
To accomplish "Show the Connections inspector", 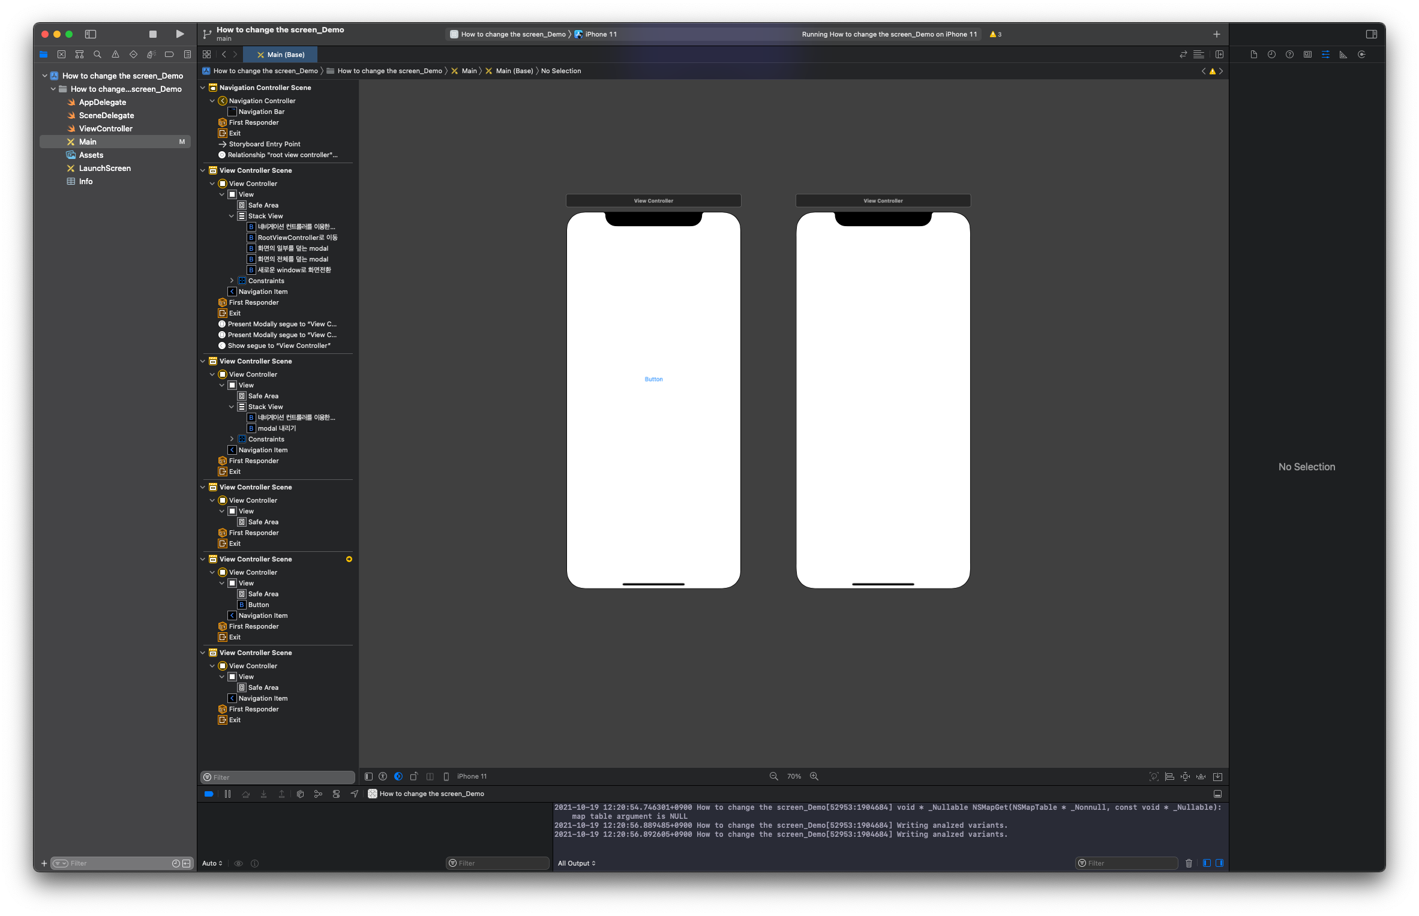I will coord(1361,55).
